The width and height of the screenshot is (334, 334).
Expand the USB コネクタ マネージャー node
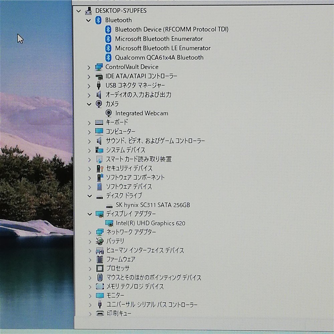click(89, 86)
